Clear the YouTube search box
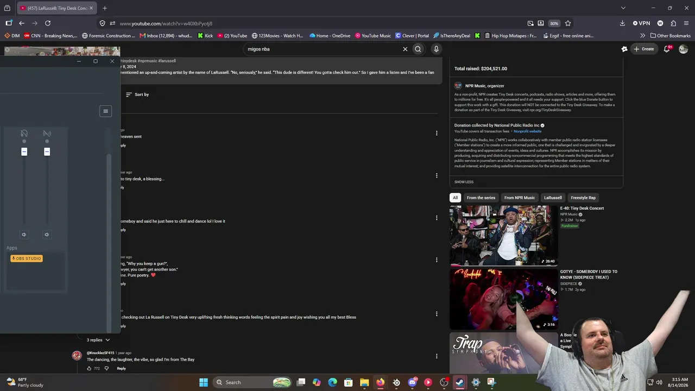The width and height of the screenshot is (695, 391). [x=405, y=49]
